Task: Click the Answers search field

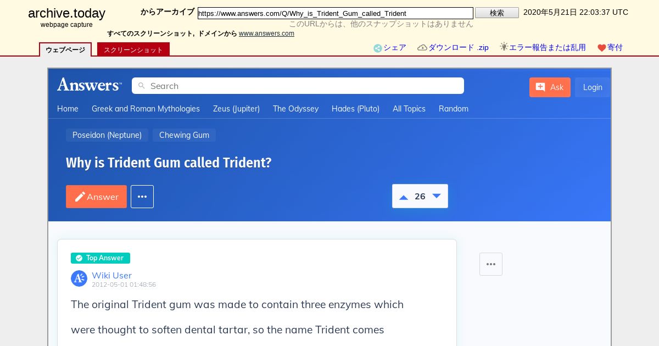Action: pos(298,86)
